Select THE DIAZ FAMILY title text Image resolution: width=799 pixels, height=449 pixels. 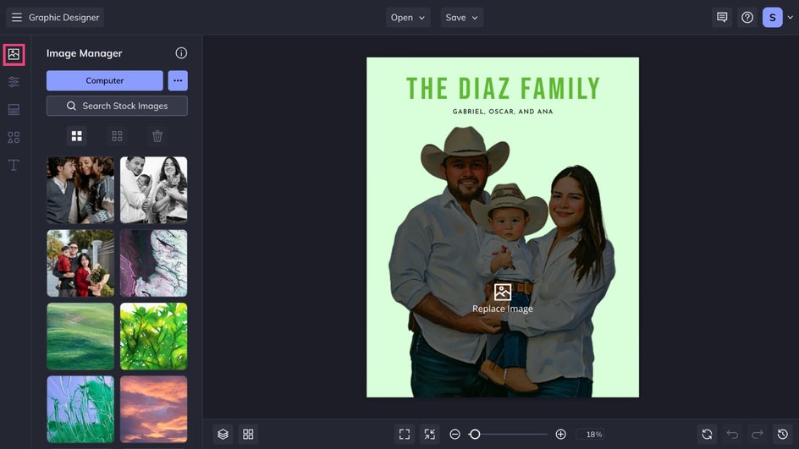503,89
